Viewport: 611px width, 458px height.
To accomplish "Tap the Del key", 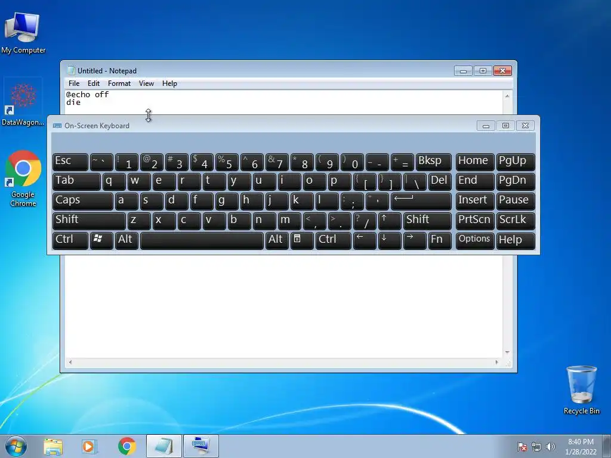I will click(x=440, y=181).
